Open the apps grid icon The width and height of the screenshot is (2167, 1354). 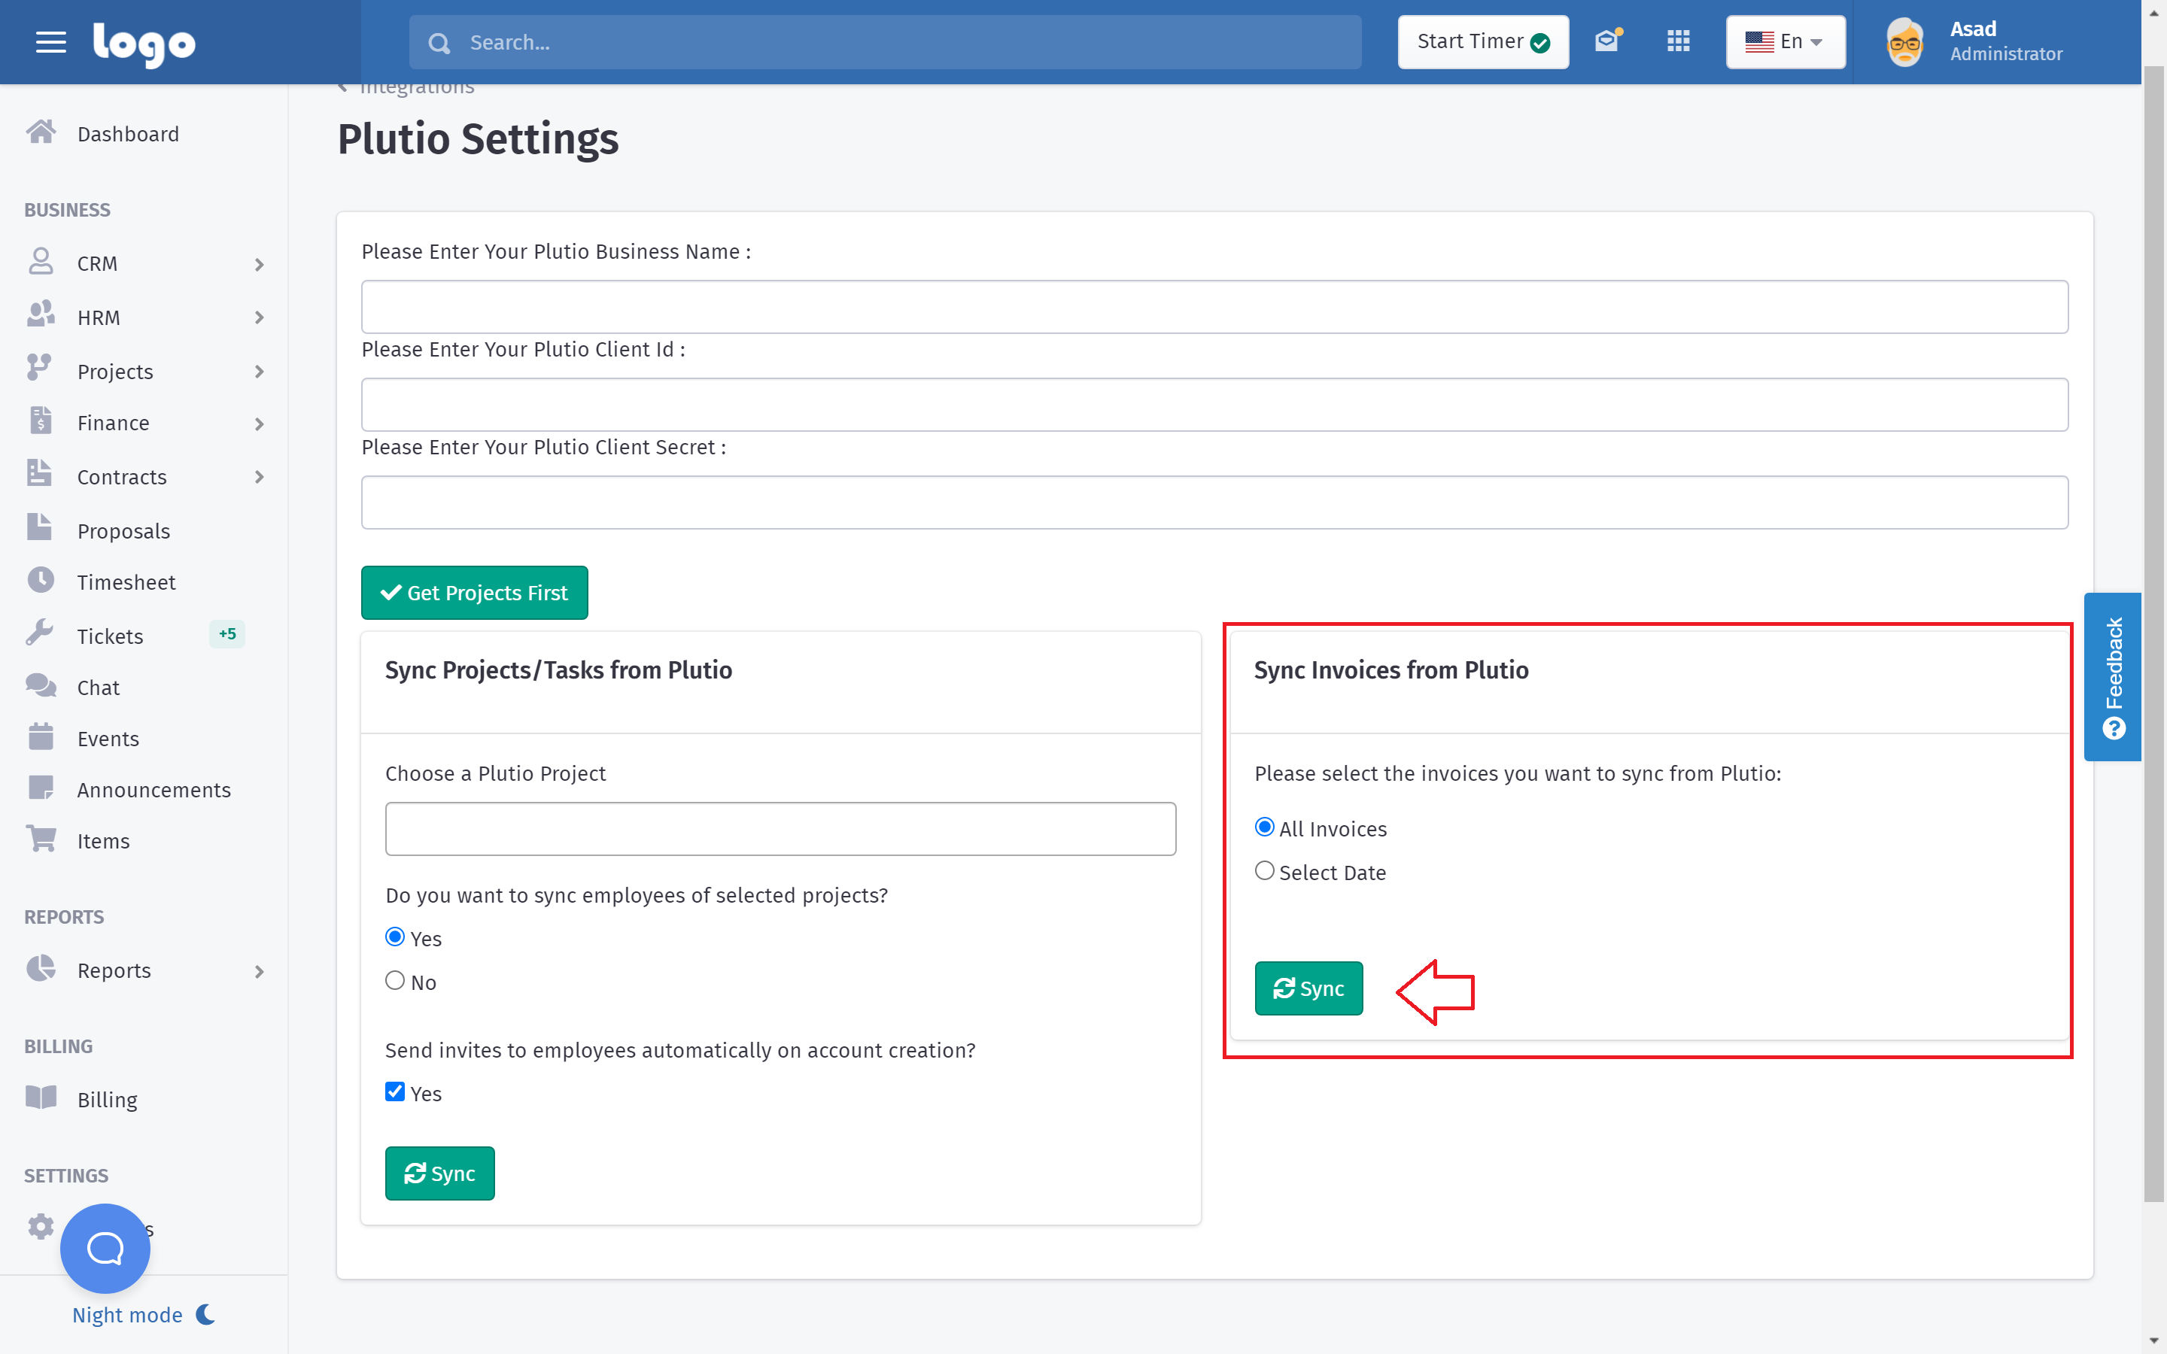click(1678, 41)
